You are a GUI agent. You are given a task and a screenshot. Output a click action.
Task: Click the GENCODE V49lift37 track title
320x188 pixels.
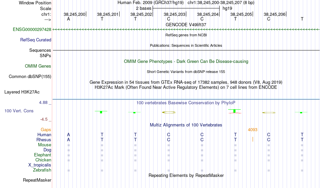[x=186, y=25]
